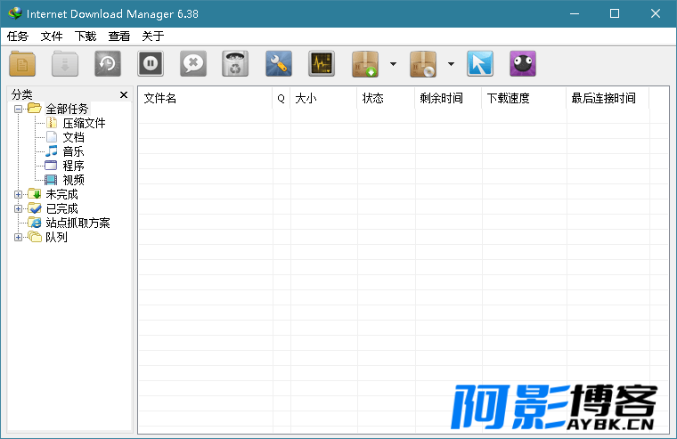This screenshot has height=439, width=677.
Task: Open Options with the wrench icon
Action: [279, 64]
